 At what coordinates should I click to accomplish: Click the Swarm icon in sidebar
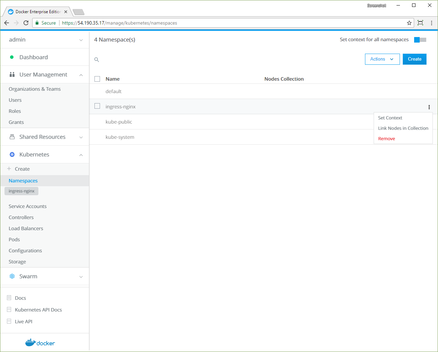[x=12, y=277]
